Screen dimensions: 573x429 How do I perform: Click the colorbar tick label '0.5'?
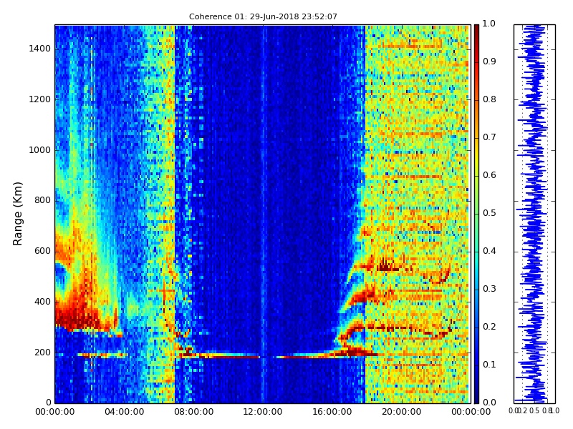coord(489,213)
